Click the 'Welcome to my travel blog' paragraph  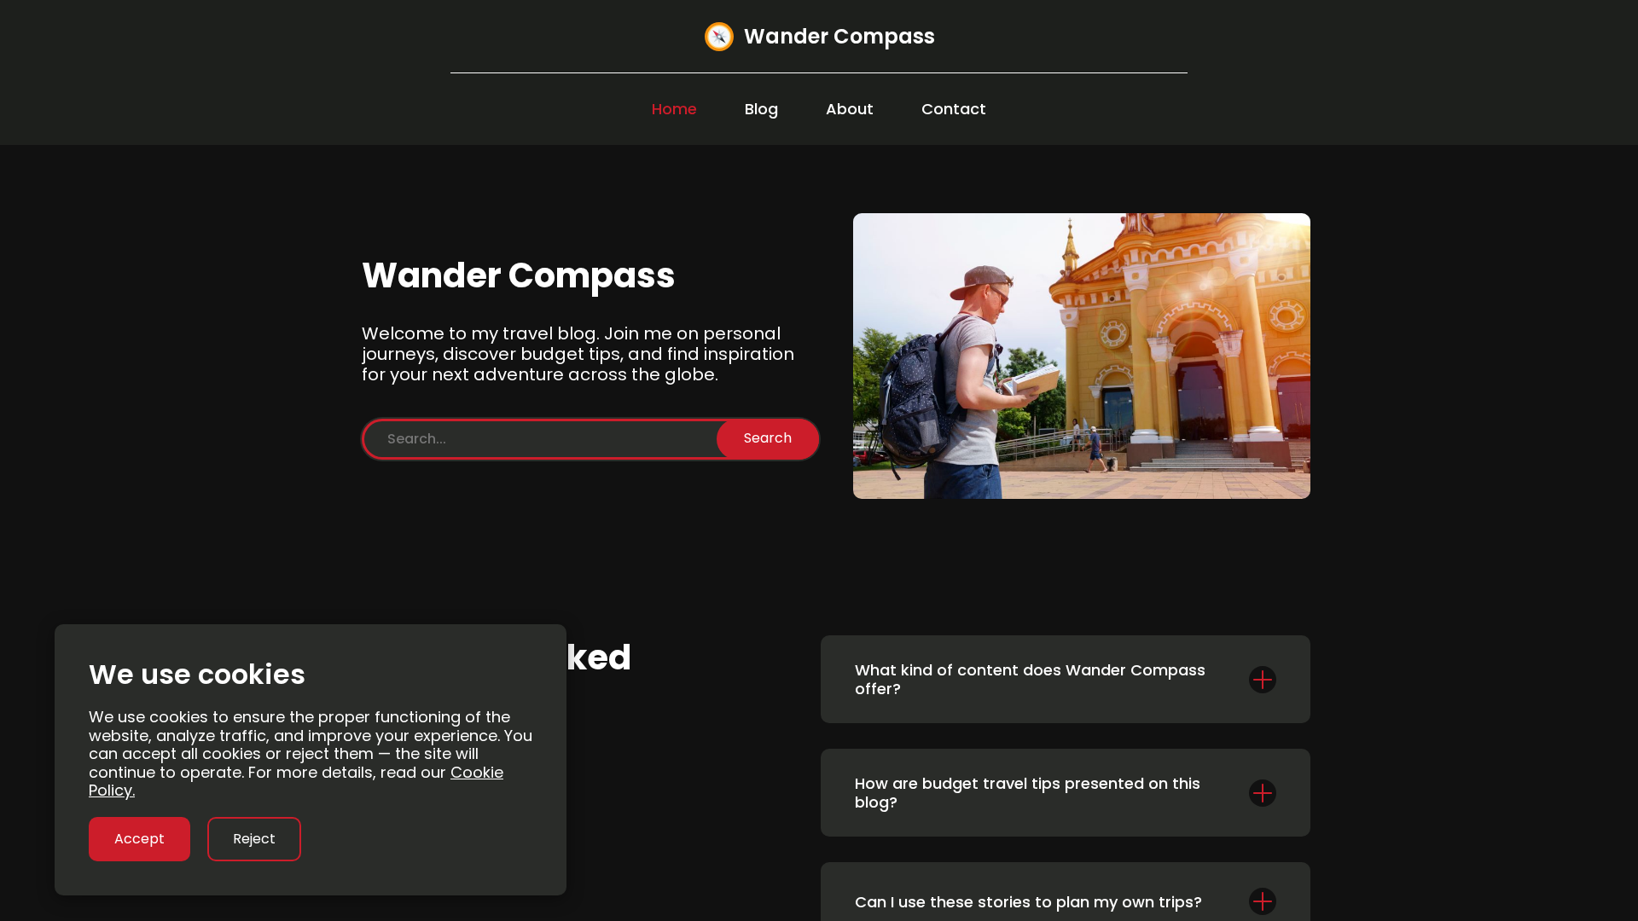[578, 354]
